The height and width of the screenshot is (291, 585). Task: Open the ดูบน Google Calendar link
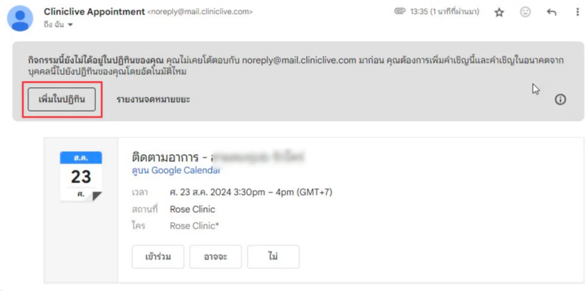click(x=176, y=171)
